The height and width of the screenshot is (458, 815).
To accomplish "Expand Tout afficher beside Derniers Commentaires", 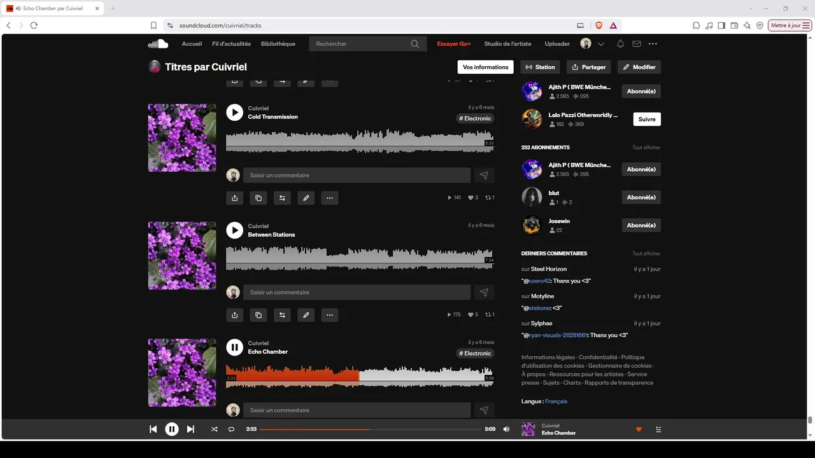I will pos(646,254).
